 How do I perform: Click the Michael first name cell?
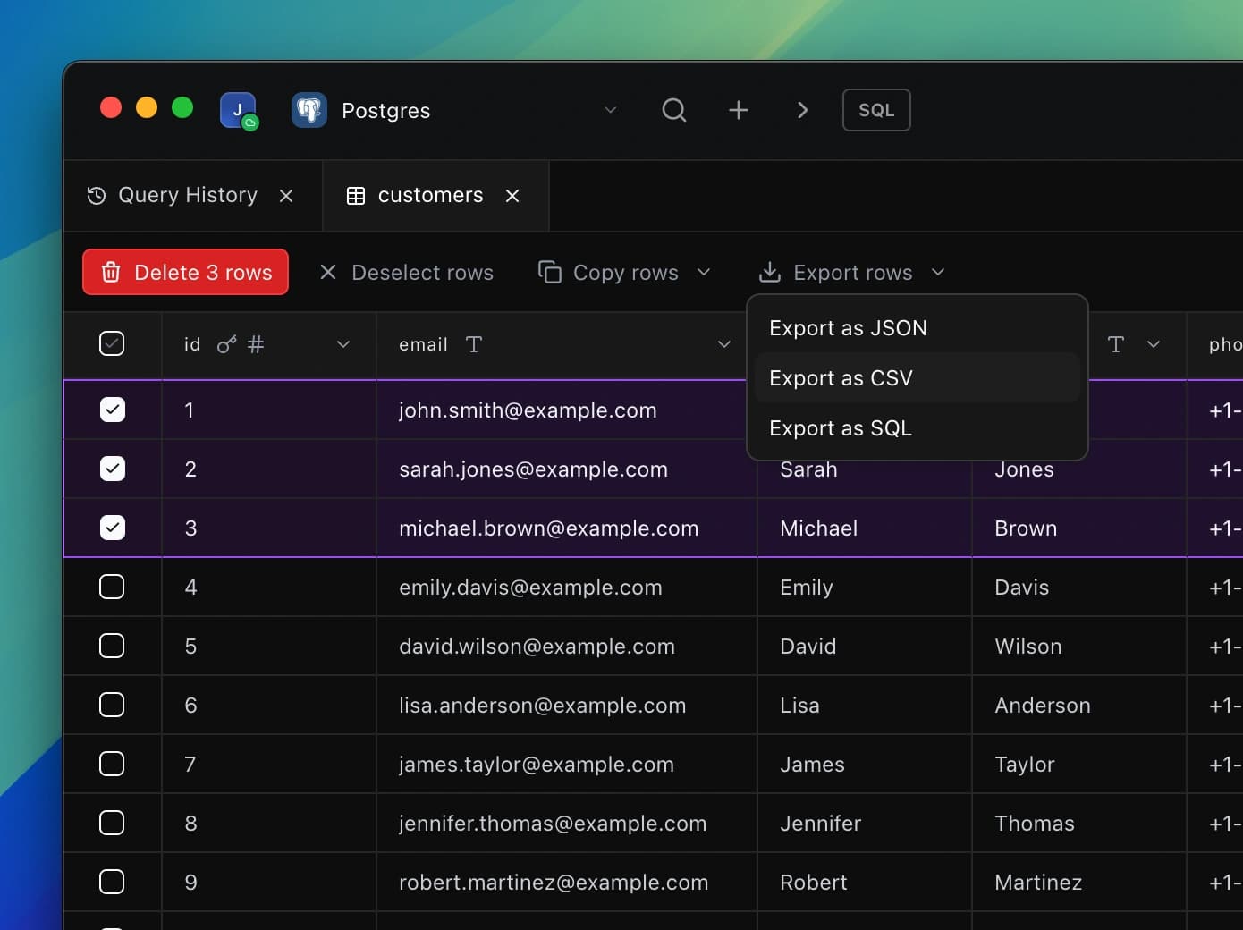point(865,528)
